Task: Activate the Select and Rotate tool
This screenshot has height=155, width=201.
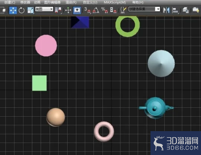Action: pyautogui.click(x=22, y=10)
